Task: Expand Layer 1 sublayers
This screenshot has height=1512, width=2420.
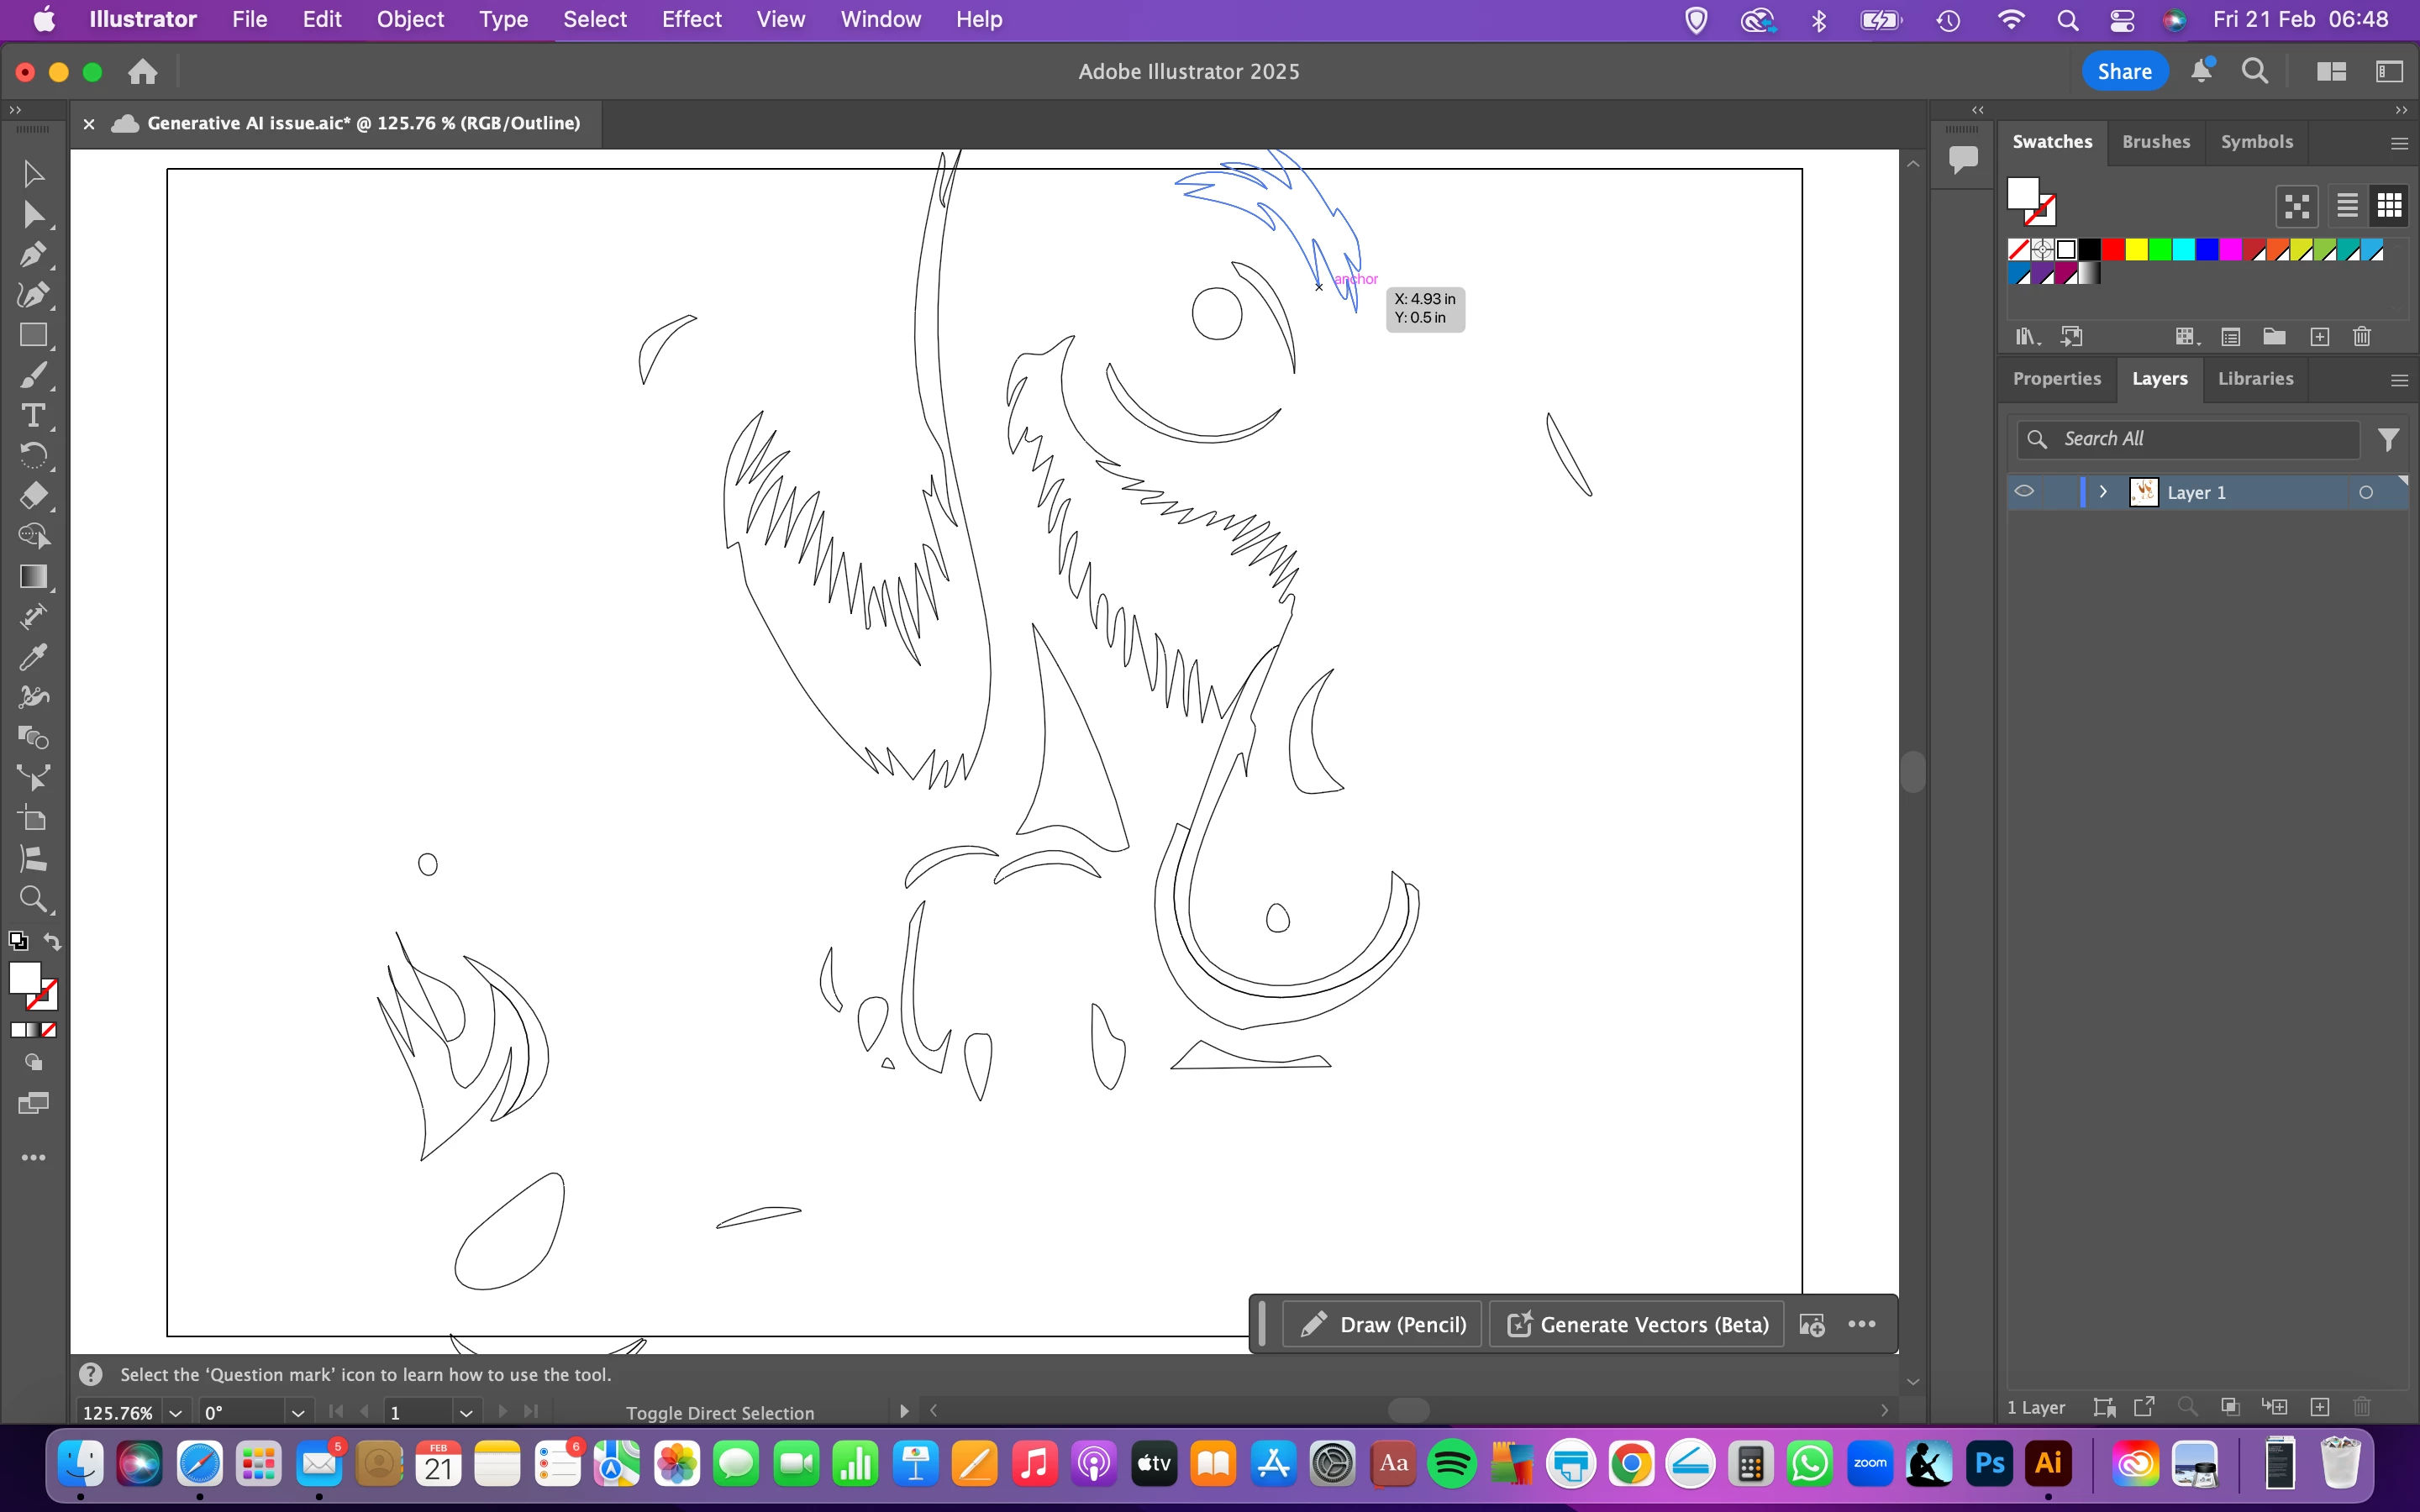Action: 2103,492
